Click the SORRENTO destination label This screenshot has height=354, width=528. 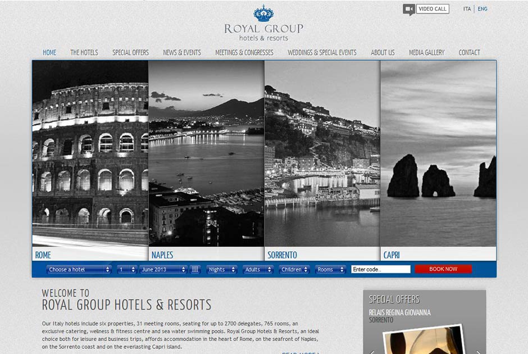click(x=282, y=255)
